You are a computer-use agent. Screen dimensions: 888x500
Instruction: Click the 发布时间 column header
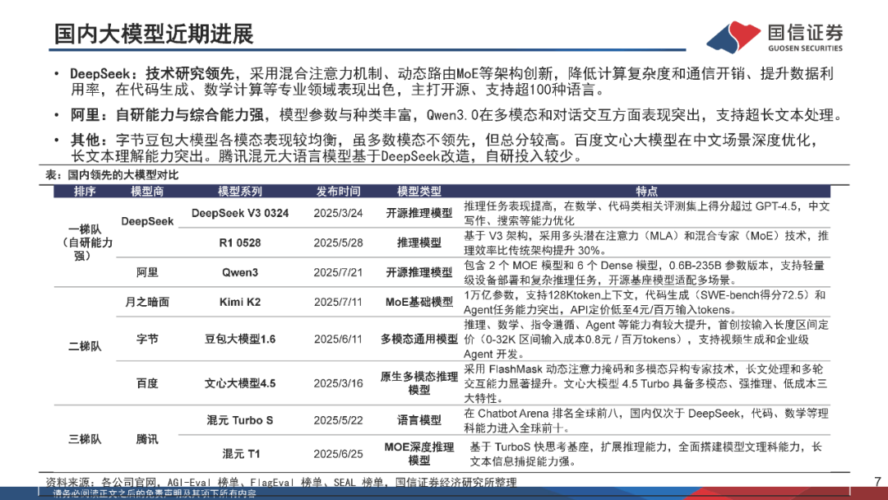(x=338, y=192)
